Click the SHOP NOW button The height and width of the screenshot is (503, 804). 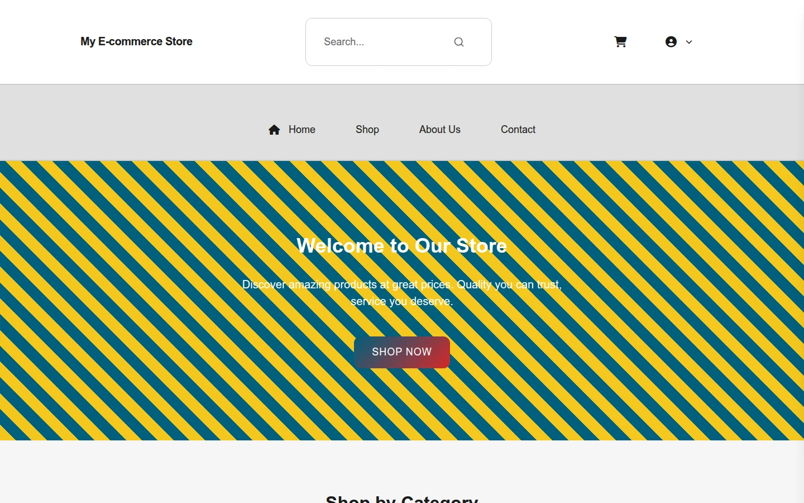coord(402,352)
